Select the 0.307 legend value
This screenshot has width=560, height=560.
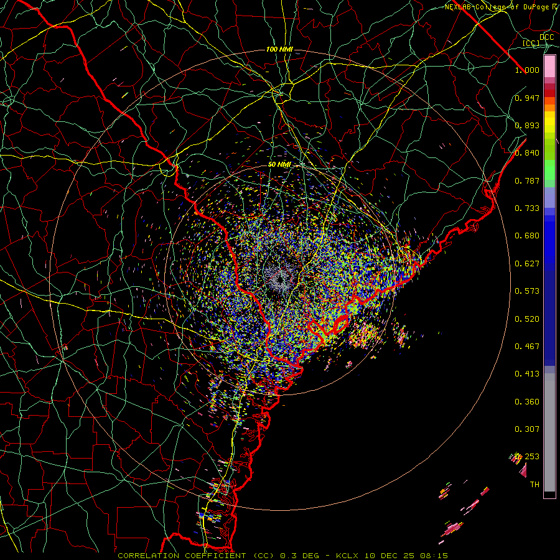coord(527,429)
